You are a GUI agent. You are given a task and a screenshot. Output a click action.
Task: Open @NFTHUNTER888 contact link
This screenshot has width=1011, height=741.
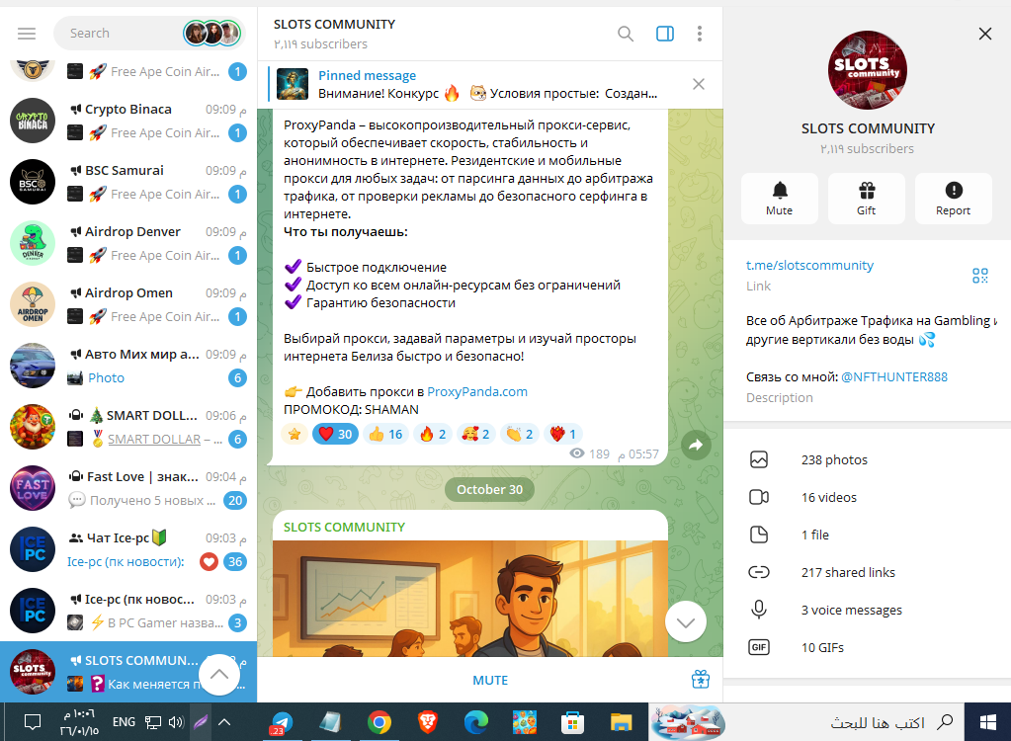tap(894, 377)
